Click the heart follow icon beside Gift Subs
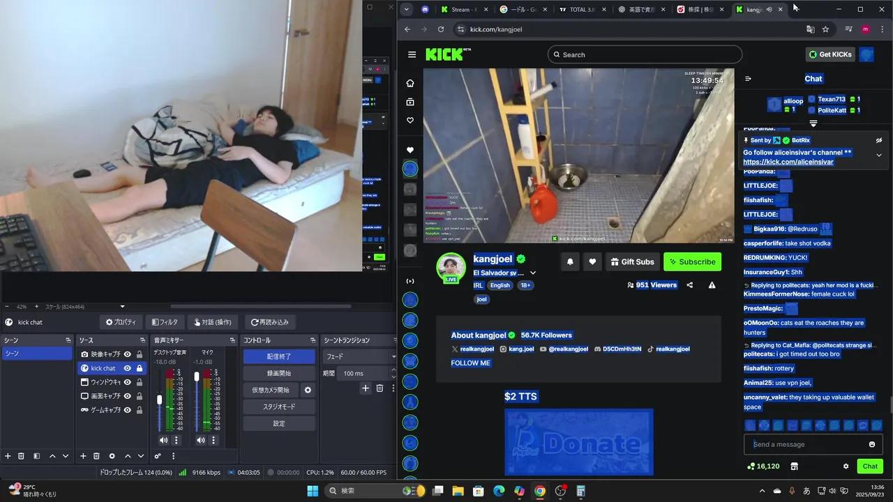This screenshot has height=502, width=893. coord(592,261)
